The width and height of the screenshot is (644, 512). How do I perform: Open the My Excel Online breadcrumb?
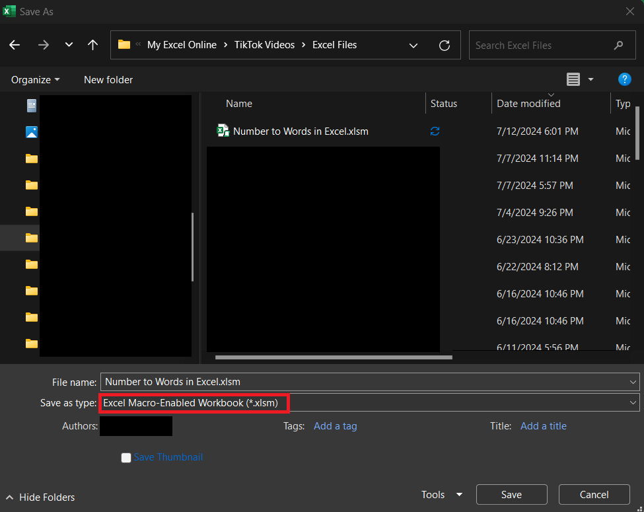point(182,45)
